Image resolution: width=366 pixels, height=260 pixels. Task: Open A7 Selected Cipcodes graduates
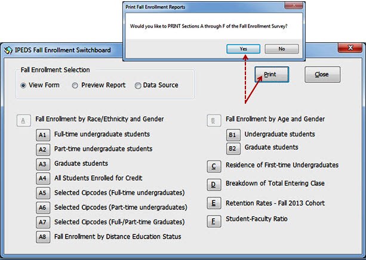(x=43, y=222)
